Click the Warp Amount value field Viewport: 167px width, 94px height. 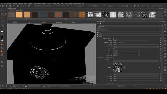(136, 61)
